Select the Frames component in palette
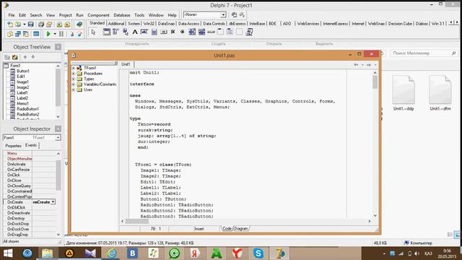This screenshot has width=462, height=260. (x=106, y=32)
